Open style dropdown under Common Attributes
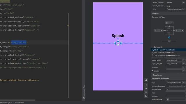The height and width of the screenshot is (104, 186). (x=184, y=83)
